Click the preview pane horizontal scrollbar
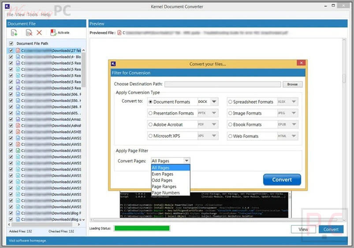Screen dimensions: 354x248 [x=216, y=219]
